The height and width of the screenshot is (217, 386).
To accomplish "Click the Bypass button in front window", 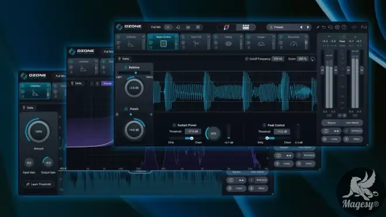I will 332,123.
